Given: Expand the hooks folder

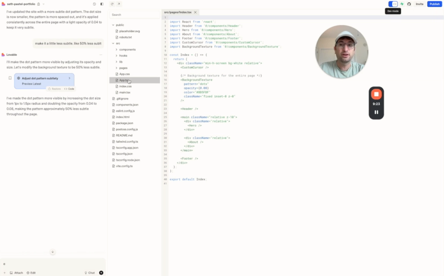Looking at the screenshot, I should [x=116, y=55].
